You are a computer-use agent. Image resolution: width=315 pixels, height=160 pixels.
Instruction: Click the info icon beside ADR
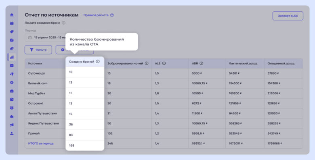(201, 63)
